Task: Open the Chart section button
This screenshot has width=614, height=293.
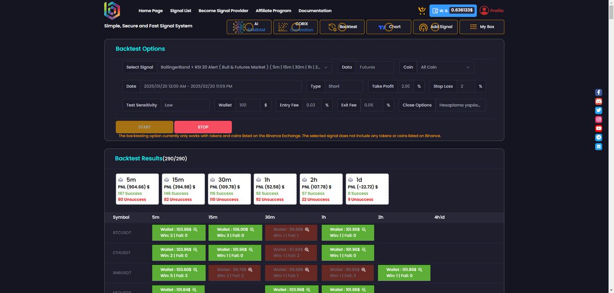Action: (389, 27)
